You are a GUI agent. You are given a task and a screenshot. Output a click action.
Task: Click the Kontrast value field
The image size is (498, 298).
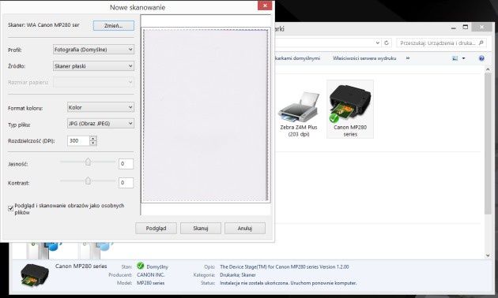(126, 183)
